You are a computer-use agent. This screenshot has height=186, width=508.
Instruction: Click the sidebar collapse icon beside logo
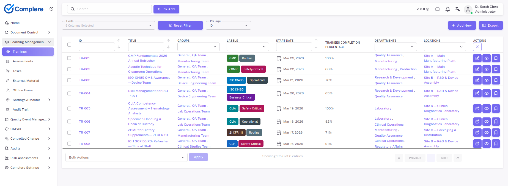[51, 9]
